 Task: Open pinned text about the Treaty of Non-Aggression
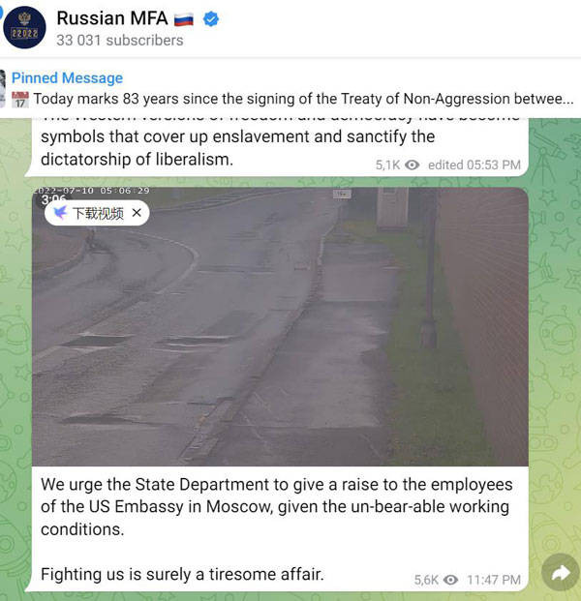click(303, 99)
